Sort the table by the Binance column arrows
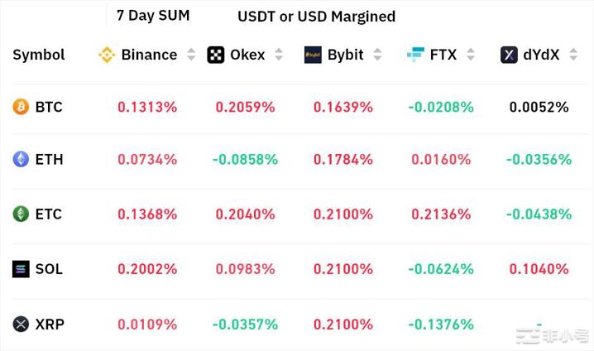594x351 pixels. [x=192, y=55]
